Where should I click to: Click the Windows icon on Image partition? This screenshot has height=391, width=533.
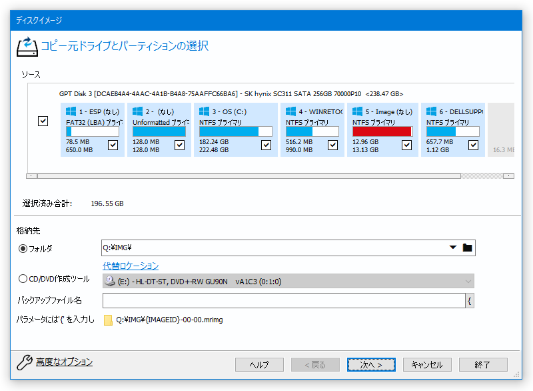pyautogui.click(x=357, y=111)
